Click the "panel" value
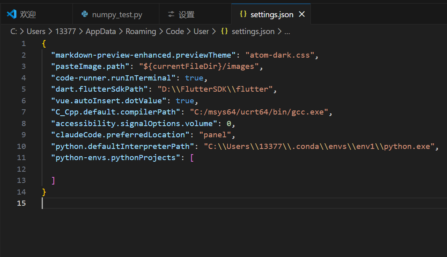The height and width of the screenshot is (257, 447). click(215, 135)
